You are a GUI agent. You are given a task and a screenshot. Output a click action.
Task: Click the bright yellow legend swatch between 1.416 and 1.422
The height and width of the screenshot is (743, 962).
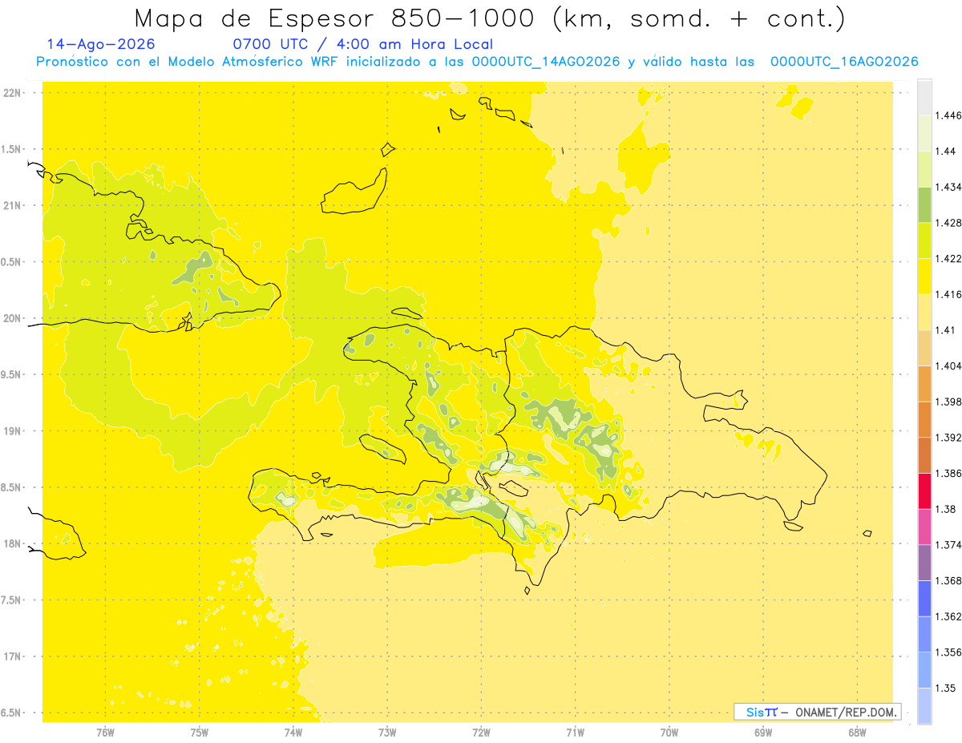pos(924,277)
